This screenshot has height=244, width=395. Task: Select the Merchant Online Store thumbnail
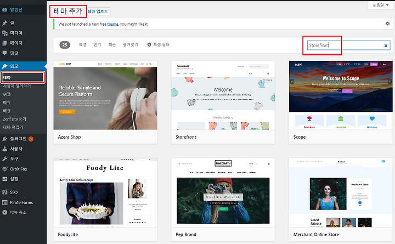341,192
